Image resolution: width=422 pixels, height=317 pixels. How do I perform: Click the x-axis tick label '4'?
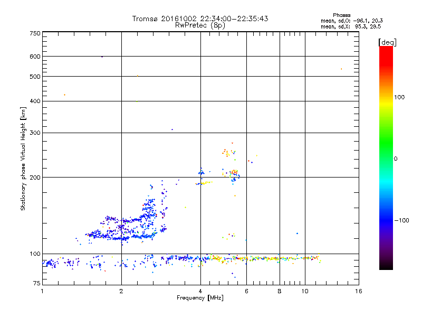point(200,291)
